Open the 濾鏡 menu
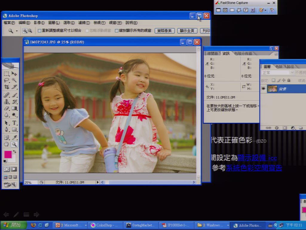The height and width of the screenshot is (230, 306). [x=84, y=23]
